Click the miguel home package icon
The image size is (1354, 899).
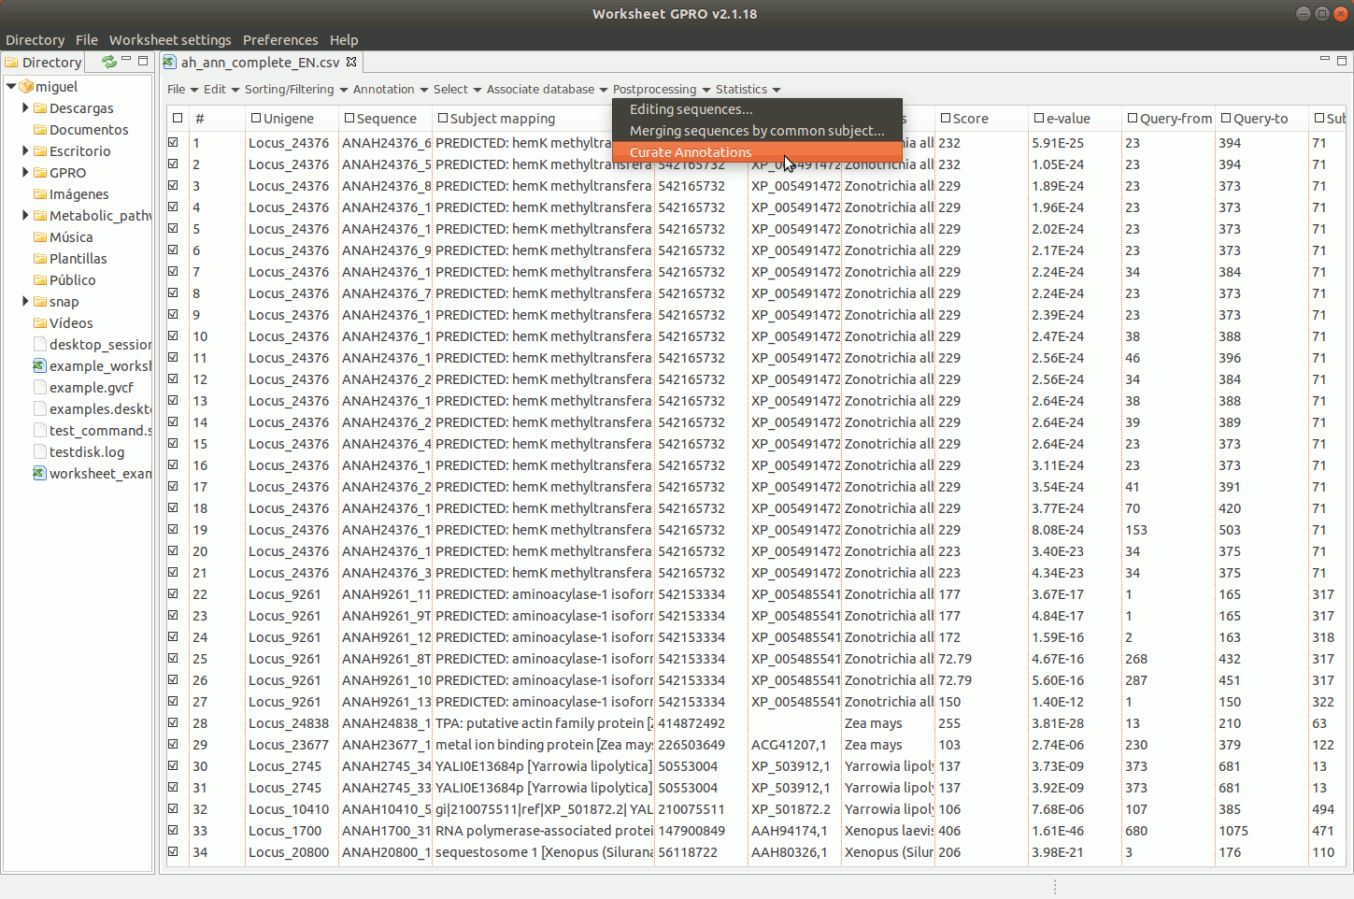[26, 86]
